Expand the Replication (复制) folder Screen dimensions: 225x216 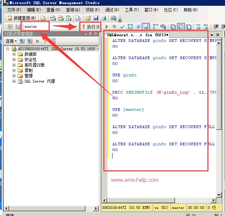coord(14,70)
